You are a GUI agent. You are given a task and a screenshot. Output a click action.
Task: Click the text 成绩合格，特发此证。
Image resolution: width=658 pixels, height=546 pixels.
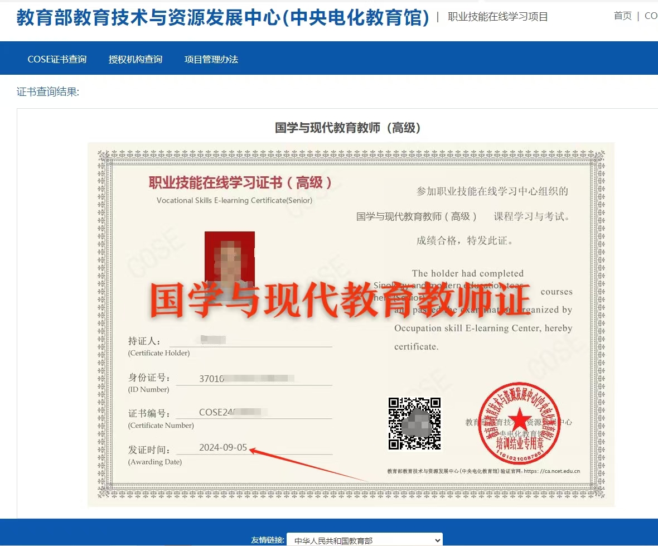(x=465, y=240)
